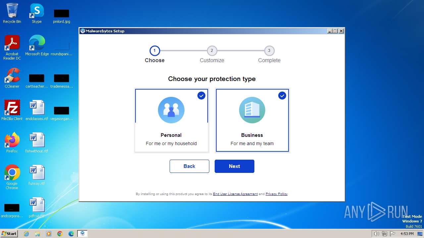Select the endclasses.rtf document
The image size is (424, 238).
(37, 110)
